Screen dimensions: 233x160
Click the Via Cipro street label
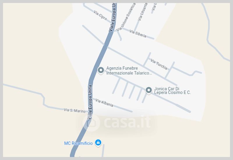pyautogui.click(x=100, y=15)
